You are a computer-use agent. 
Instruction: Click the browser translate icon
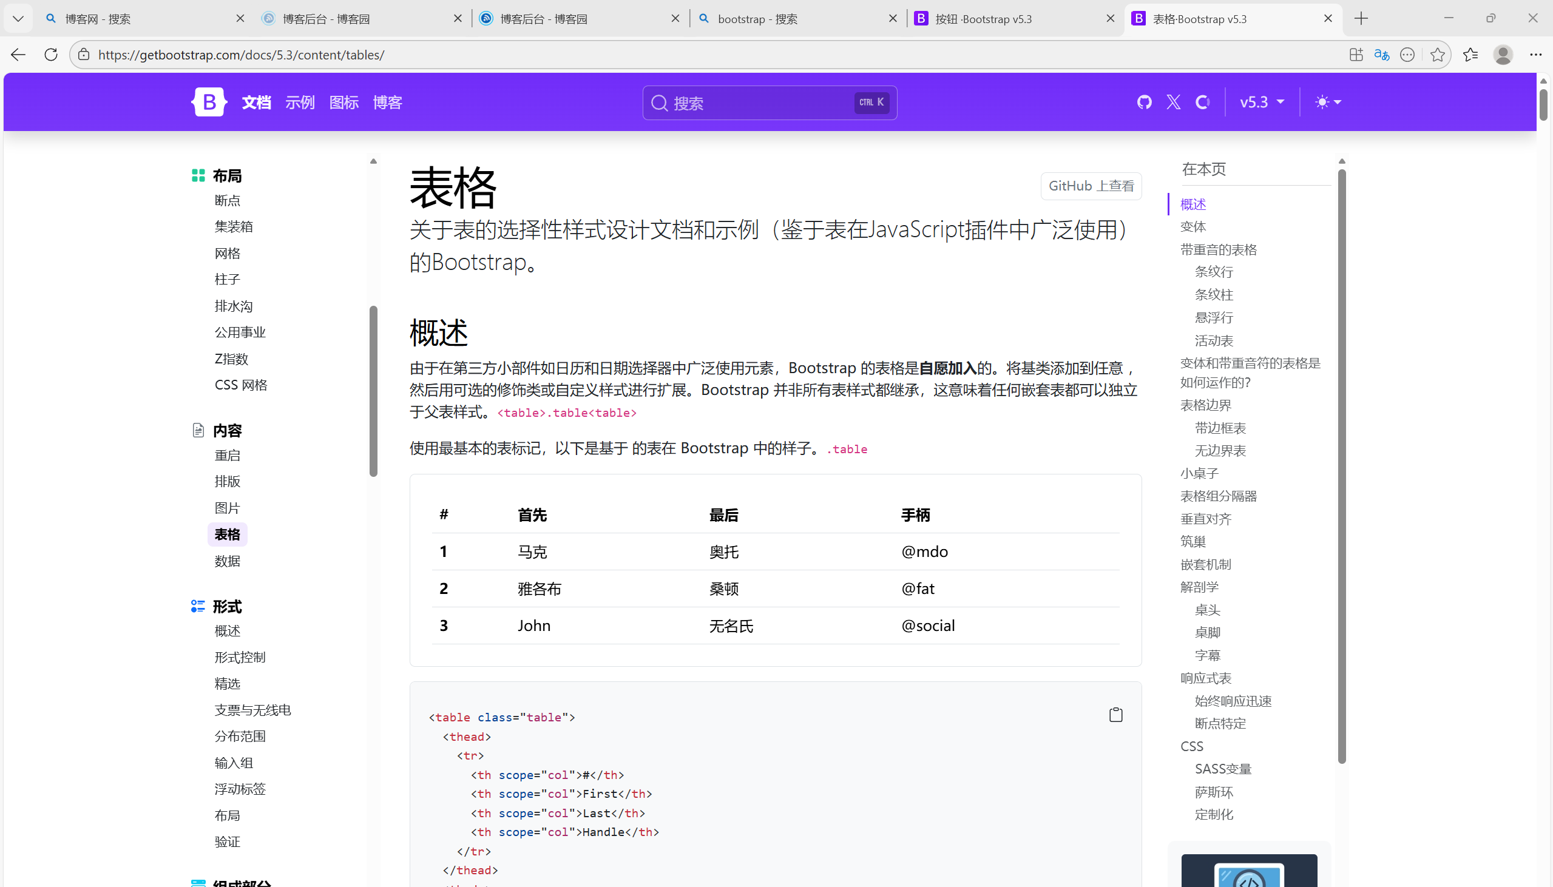[x=1381, y=55]
